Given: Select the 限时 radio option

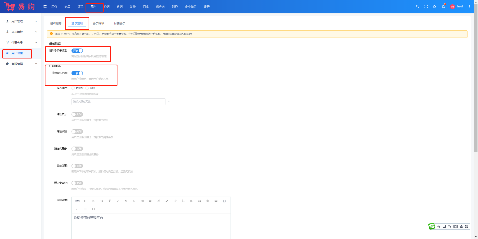Looking at the screenshot, I should click(x=87, y=88).
